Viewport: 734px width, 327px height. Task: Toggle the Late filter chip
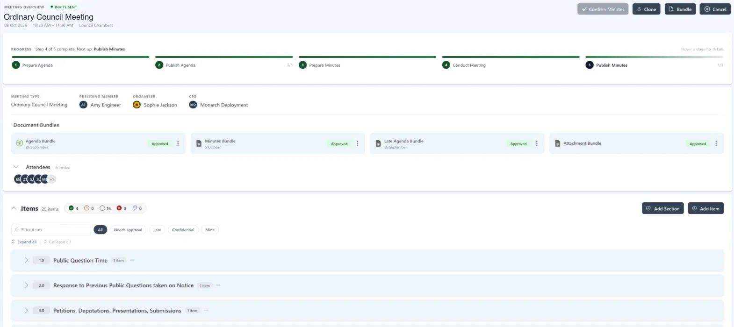coord(157,230)
